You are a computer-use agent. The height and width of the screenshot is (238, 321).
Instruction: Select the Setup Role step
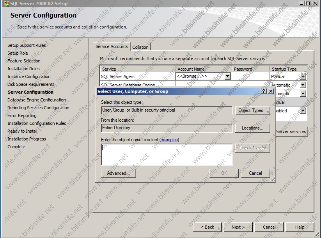[x=18, y=53]
